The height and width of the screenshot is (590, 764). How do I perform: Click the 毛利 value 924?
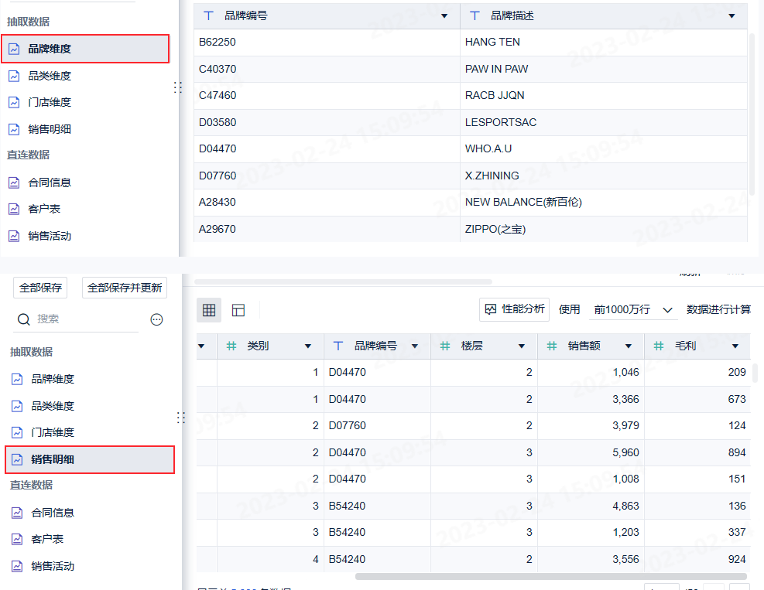point(737,559)
